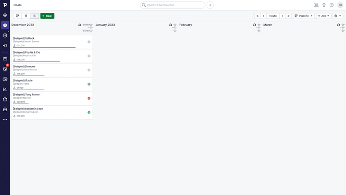
Task: Switch to pipeline view
Action: pos(17,16)
